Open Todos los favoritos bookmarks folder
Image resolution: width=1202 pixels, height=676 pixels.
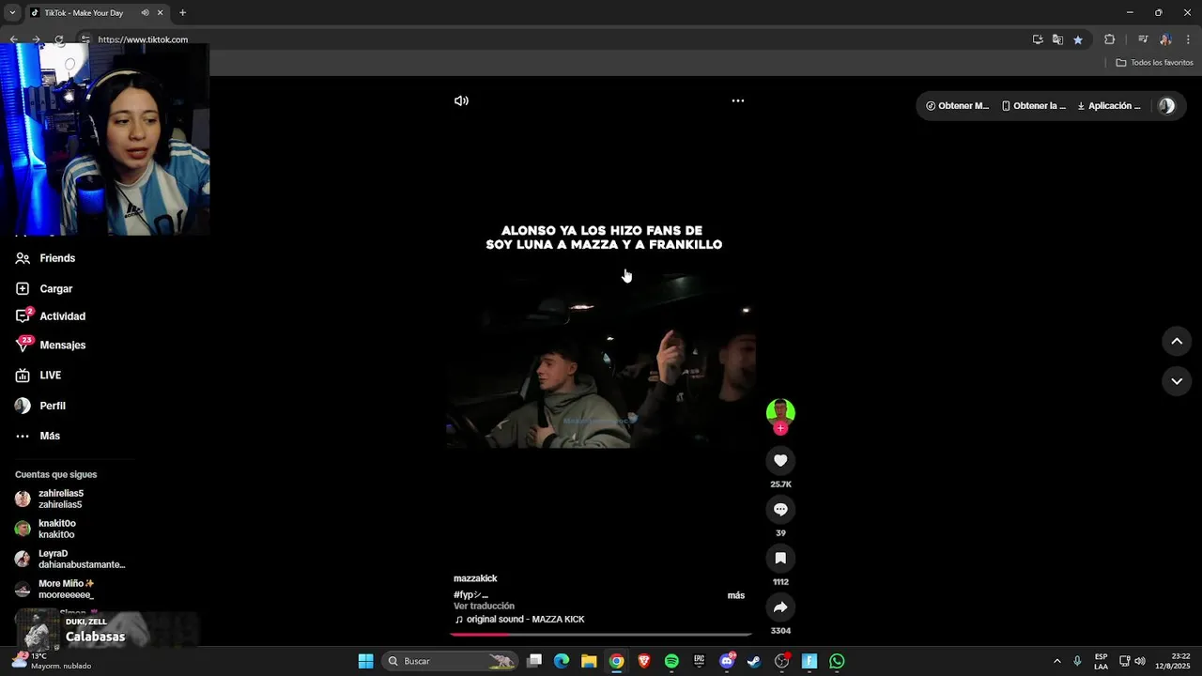point(1154,63)
